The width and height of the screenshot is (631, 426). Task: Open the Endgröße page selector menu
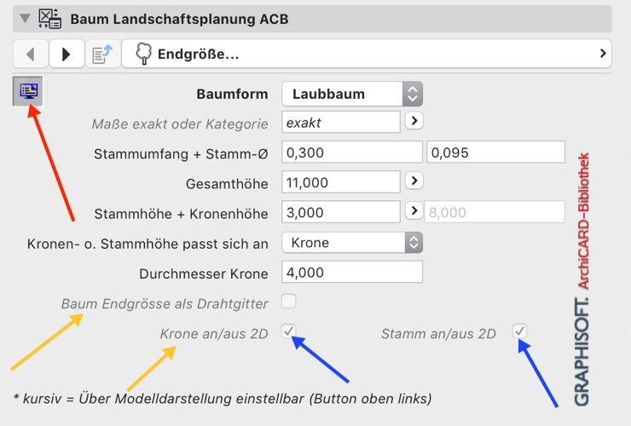pos(367,55)
